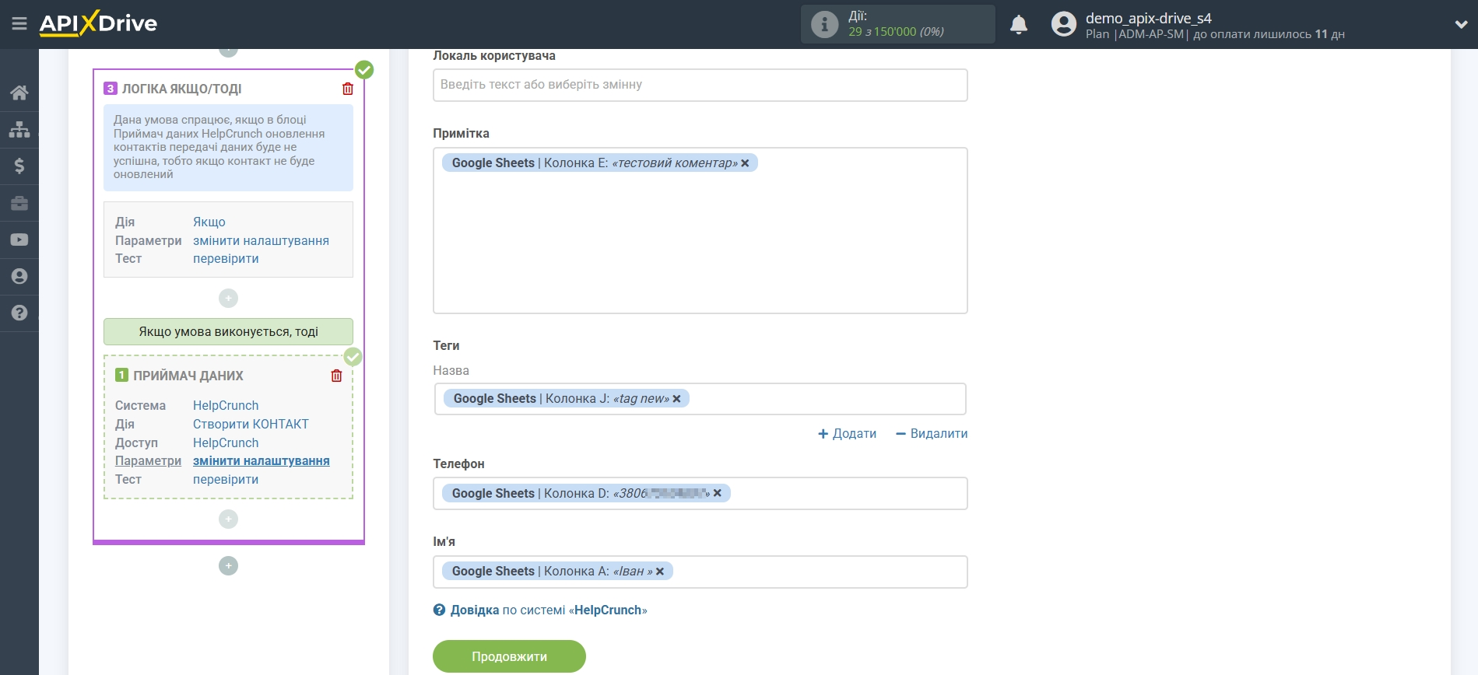The height and width of the screenshot is (675, 1478).
Task: Expand the account dropdown chevron
Action: [x=1461, y=25]
